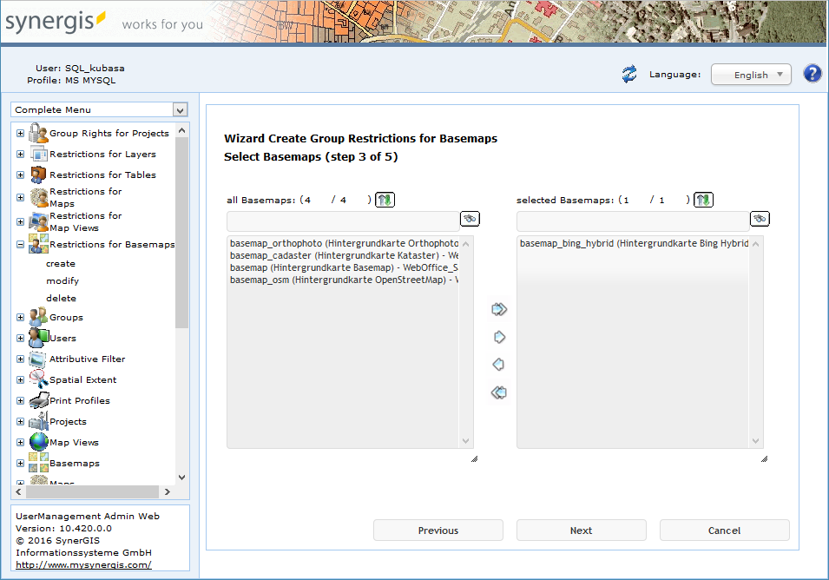Open the Complete Menu dropdown
Screen dimensions: 829x580
pos(98,109)
